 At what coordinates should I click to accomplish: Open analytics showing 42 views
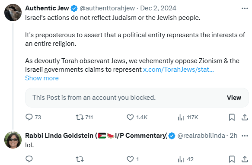[185, 159]
